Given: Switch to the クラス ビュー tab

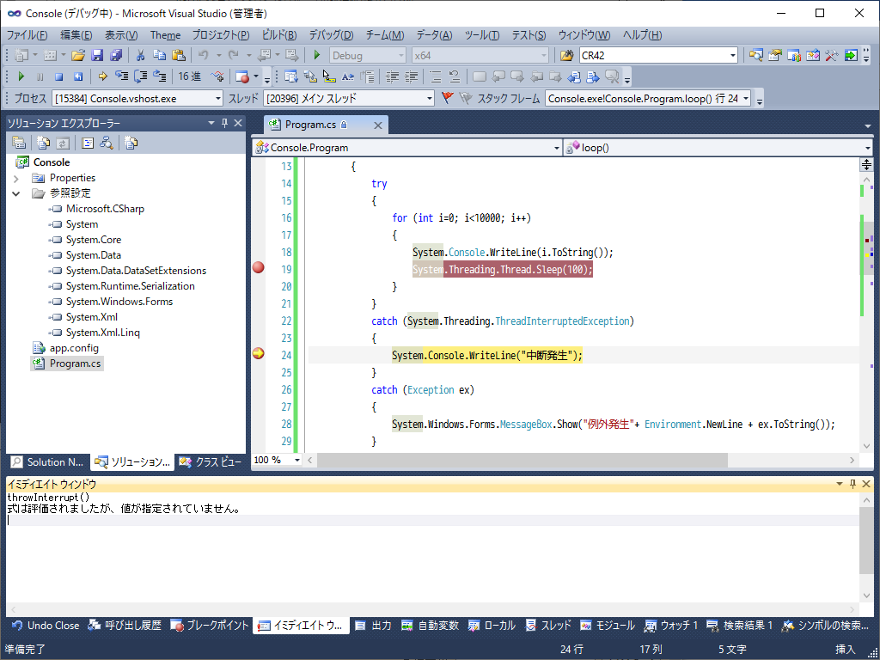Looking at the screenshot, I should click(x=211, y=462).
